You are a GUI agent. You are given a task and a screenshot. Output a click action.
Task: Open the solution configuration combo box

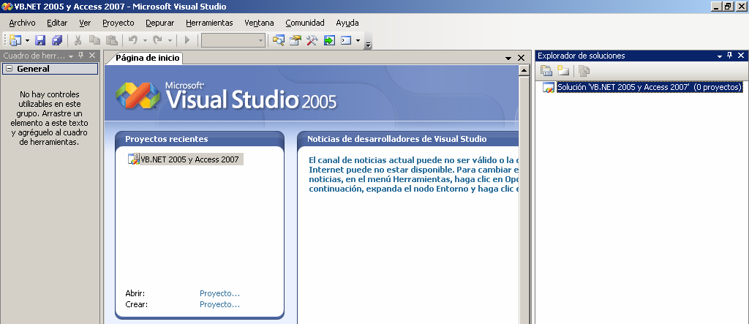pos(233,40)
